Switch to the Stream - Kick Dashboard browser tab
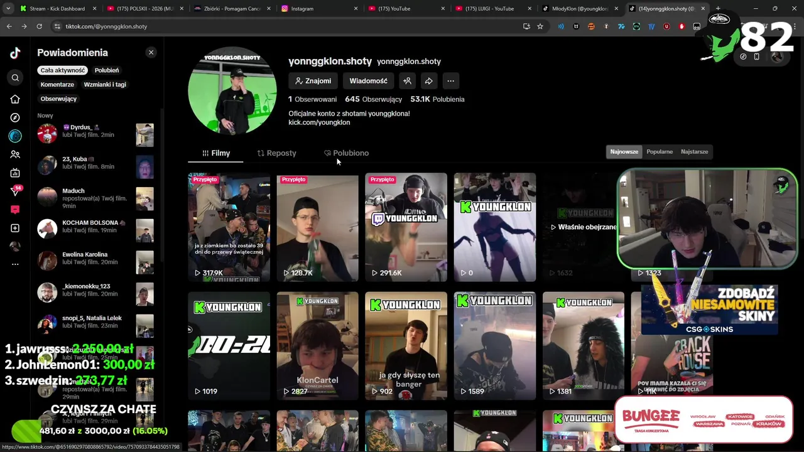Viewport: 804px width, 452px height. [x=57, y=9]
